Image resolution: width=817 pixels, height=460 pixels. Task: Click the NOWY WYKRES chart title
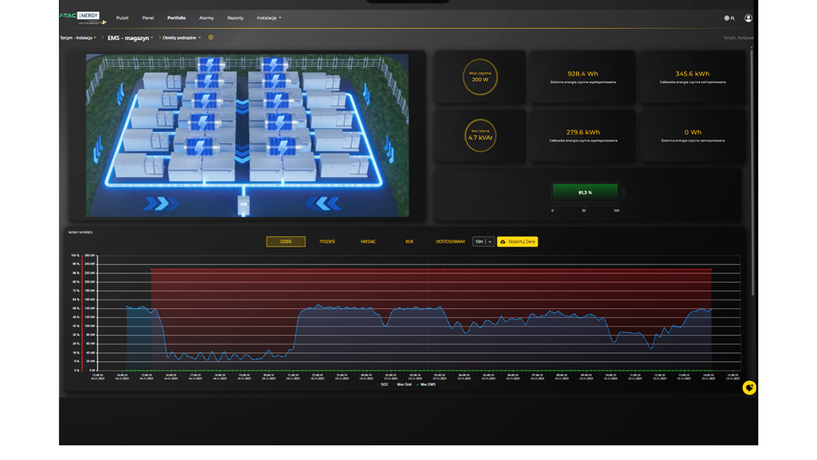[80, 232]
